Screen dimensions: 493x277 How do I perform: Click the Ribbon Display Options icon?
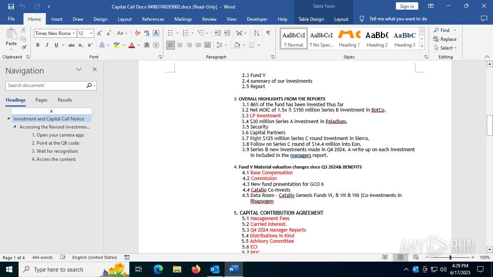point(431,6)
